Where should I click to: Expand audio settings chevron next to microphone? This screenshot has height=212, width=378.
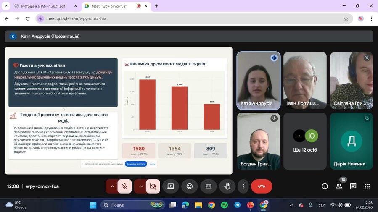[112, 186]
